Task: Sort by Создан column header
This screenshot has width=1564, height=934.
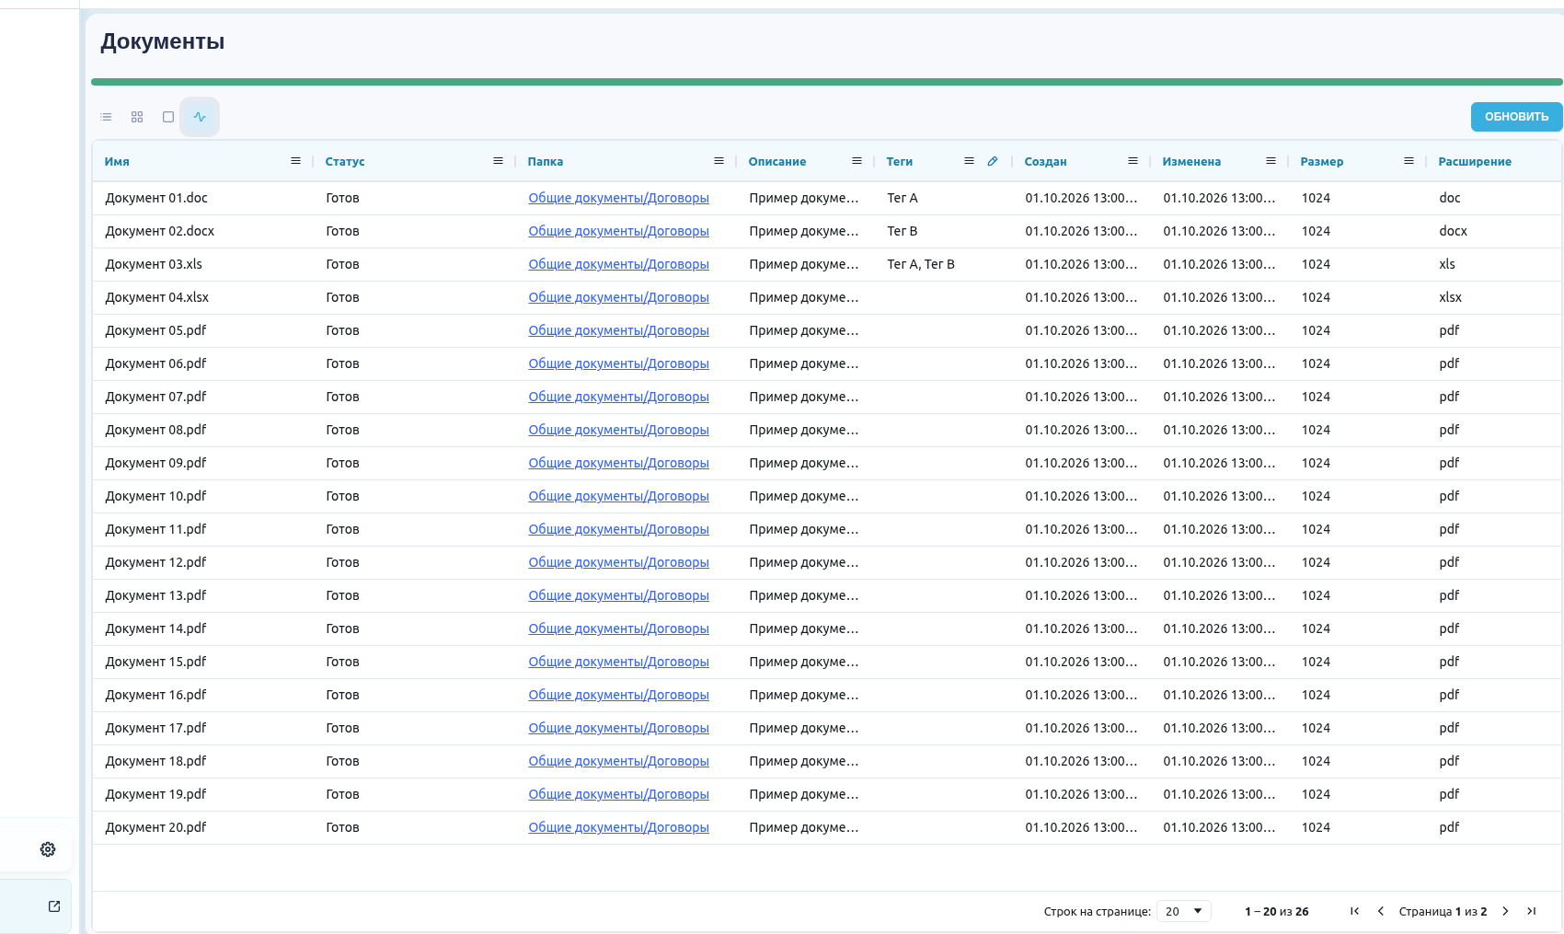Action: coord(1046,161)
